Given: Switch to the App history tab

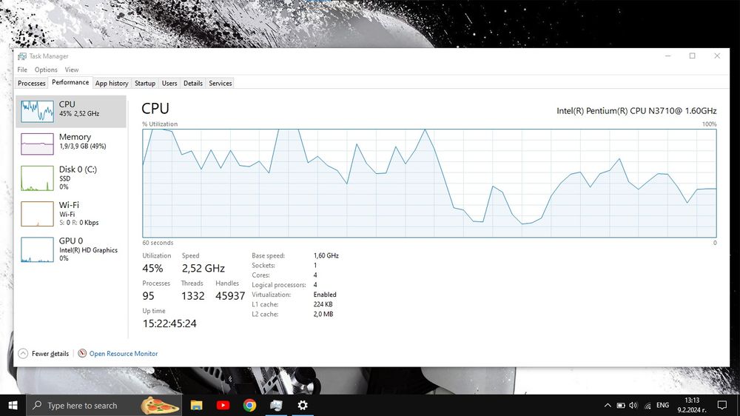Looking at the screenshot, I should coord(112,83).
